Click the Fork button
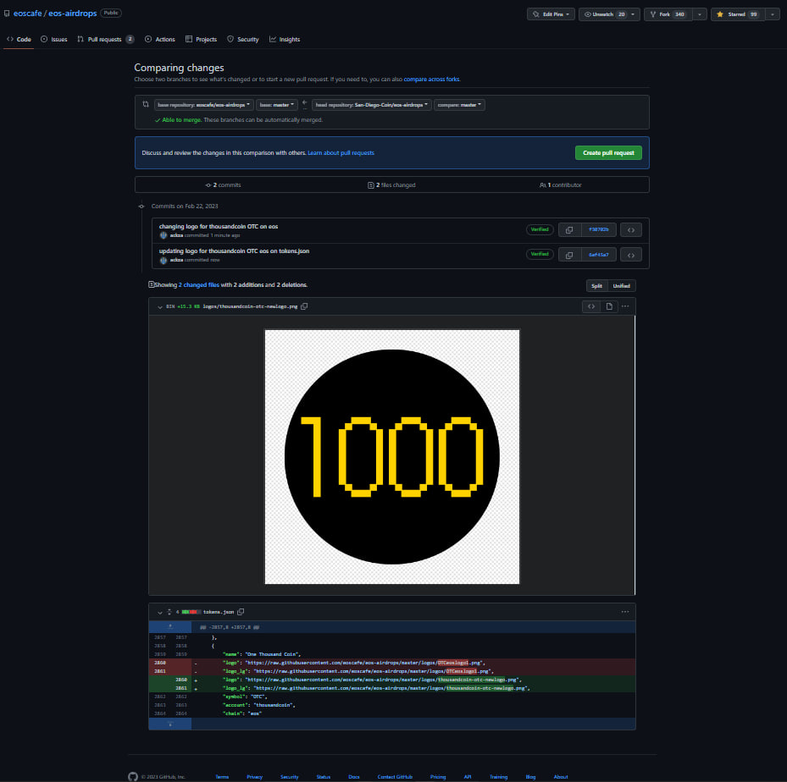787x782 pixels. (x=668, y=14)
